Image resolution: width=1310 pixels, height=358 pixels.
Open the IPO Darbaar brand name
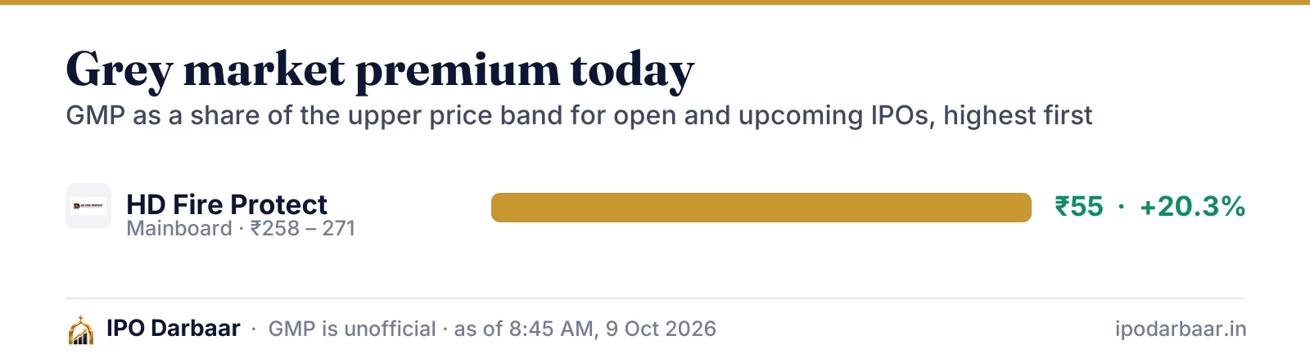point(174,329)
